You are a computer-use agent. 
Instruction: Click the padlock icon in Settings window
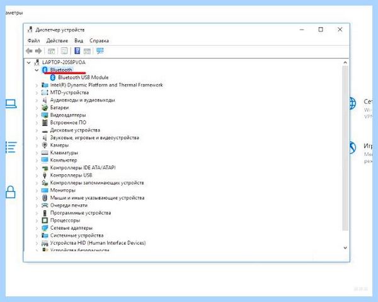(x=11, y=192)
